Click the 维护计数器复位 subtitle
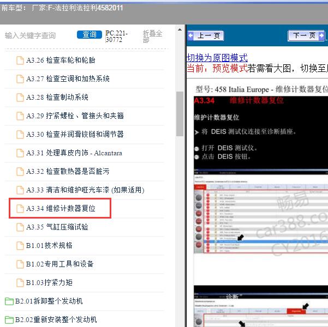 point(217,117)
